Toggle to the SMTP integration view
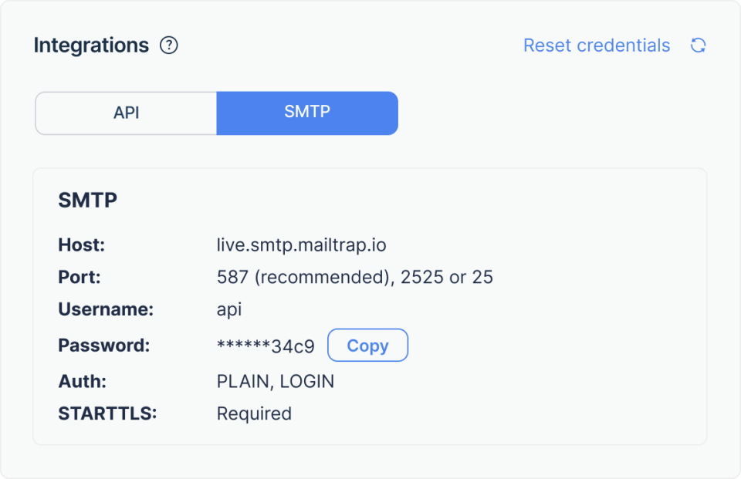The height and width of the screenshot is (479, 741). [x=307, y=113]
